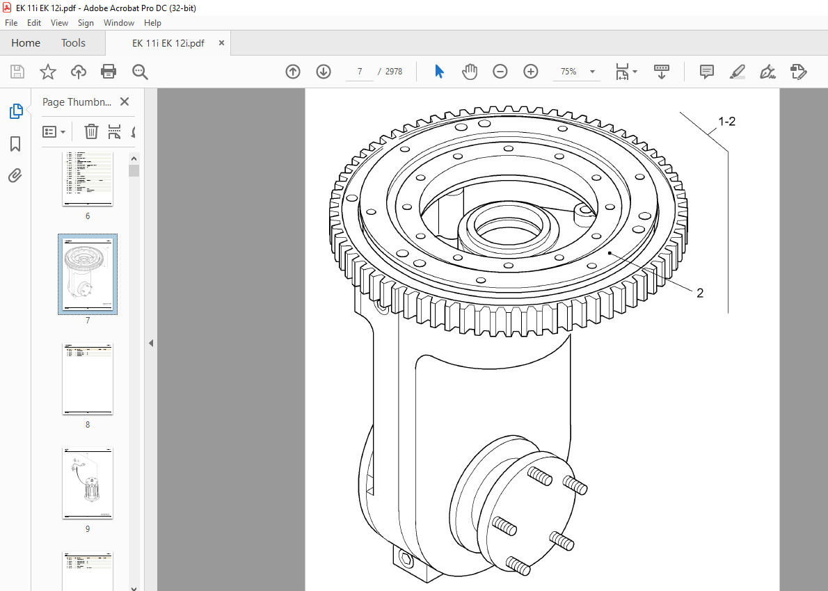This screenshot has height=591, width=828.
Task: Open the Sign menu
Action: [86, 23]
